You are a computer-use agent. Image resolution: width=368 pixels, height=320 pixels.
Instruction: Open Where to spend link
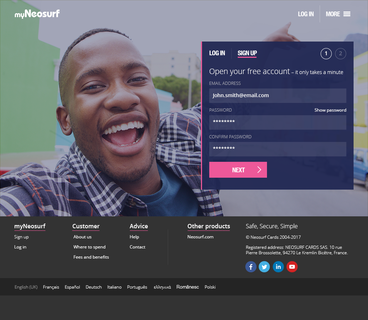click(89, 247)
